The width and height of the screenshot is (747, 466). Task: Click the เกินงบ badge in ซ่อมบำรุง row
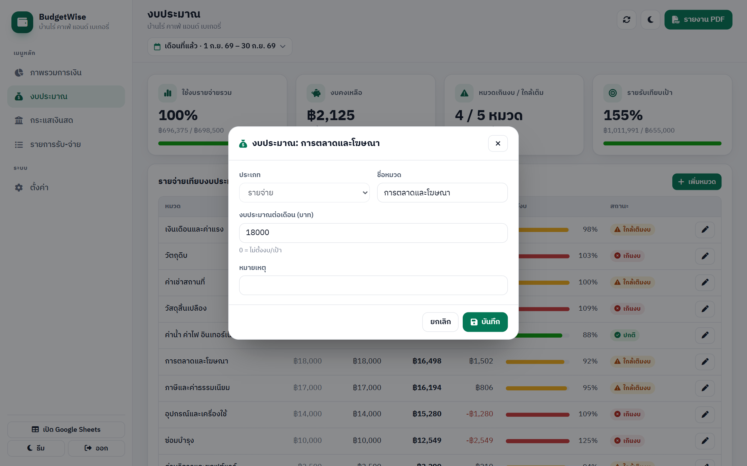coord(627,441)
